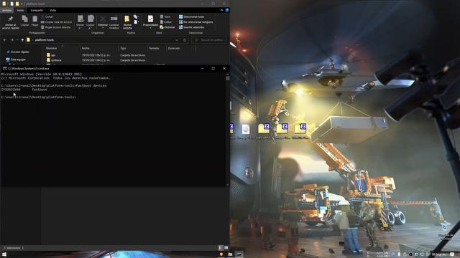Click the refresh button beside address bar
This screenshot has width=460, height=258.
coord(185,40)
